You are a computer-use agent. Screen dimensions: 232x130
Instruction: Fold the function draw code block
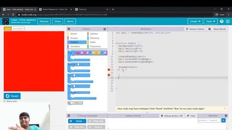tap(115, 43)
